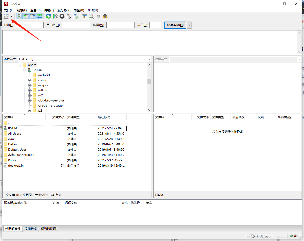304x241 pixels.
Task: Focus the 密码 password field
Action: pos(120,25)
